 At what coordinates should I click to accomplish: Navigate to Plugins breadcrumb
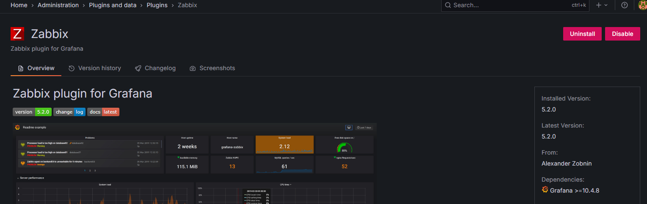pos(157,5)
